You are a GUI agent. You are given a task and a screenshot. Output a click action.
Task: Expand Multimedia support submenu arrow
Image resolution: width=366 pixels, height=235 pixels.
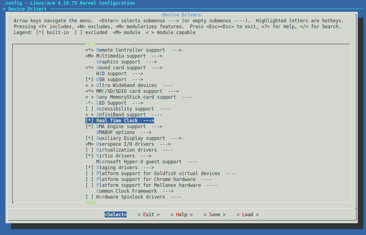click(157, 56)
